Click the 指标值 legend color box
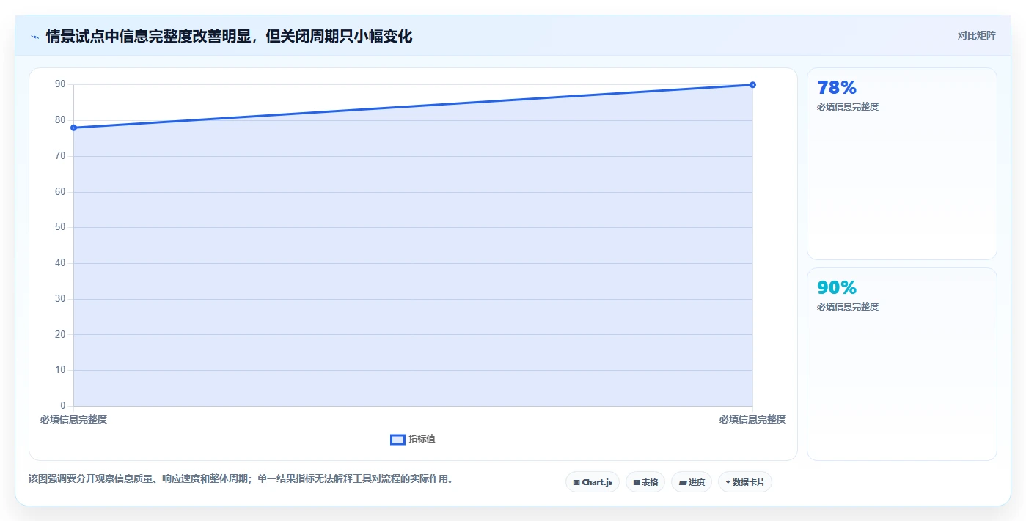 click(x=397, y=439)
